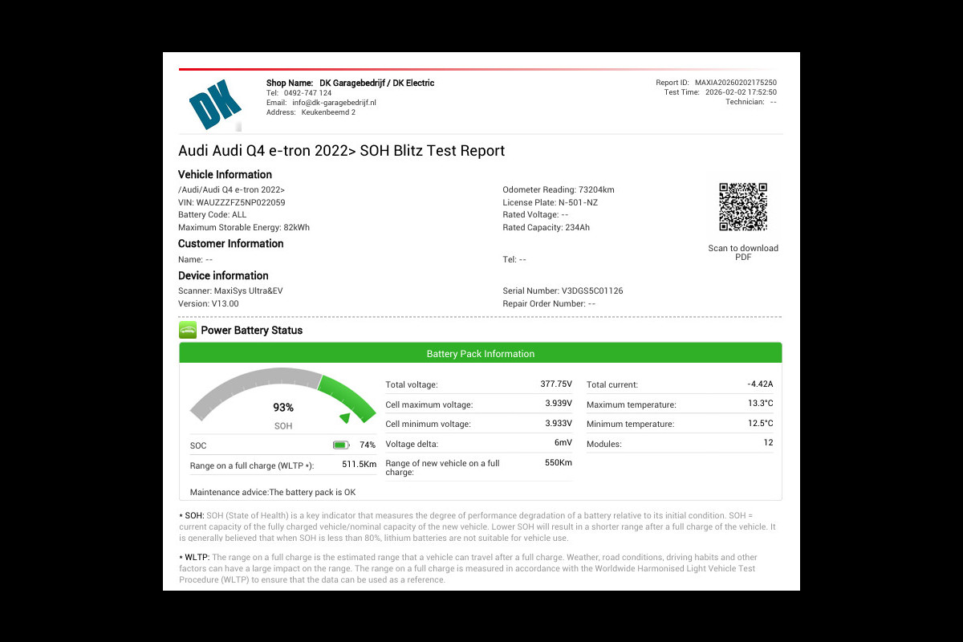
Task: Click the green car Power Battery Status icon
Action: [x=188, y=330]
